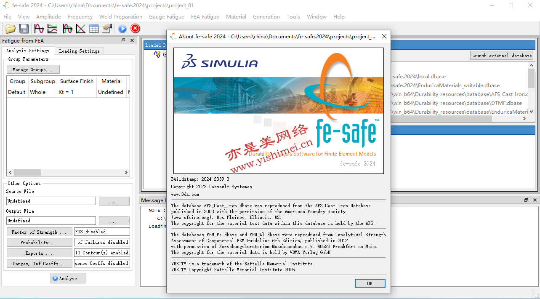Select the Default group cell
Image resolution: width=540 pixels, height=299 pixels.
(x=17, y=92)
